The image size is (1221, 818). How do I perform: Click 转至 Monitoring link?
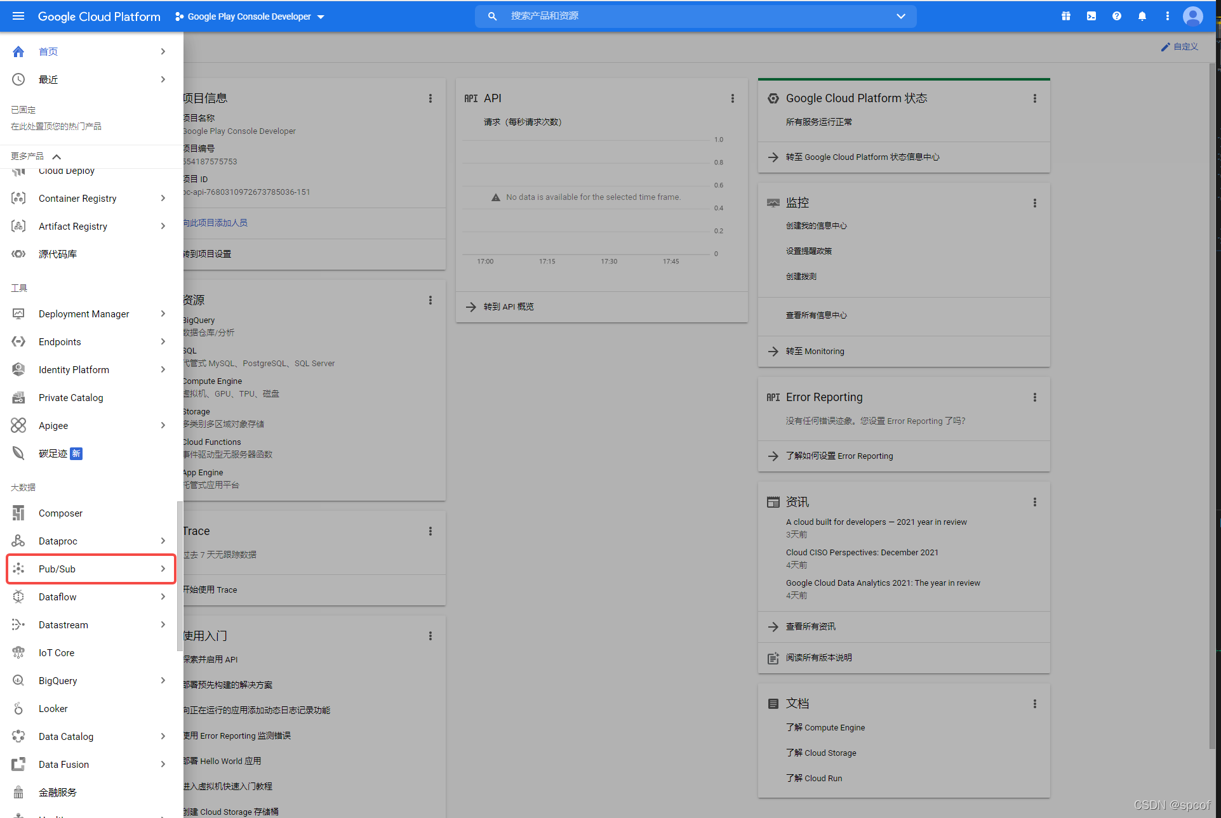pos(815,351)
